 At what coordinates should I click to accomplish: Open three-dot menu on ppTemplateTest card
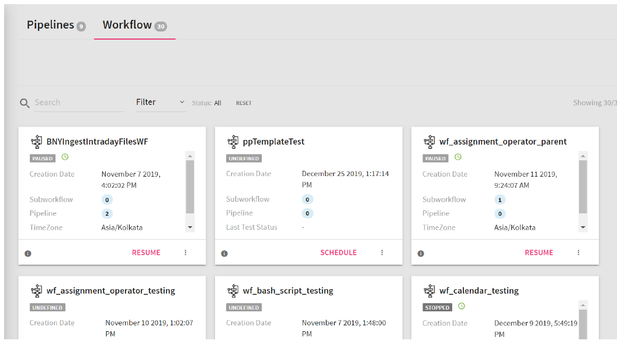coord(382,252)
